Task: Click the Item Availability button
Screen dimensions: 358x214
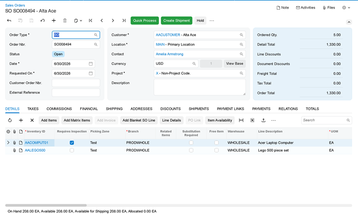Action: 220,120
